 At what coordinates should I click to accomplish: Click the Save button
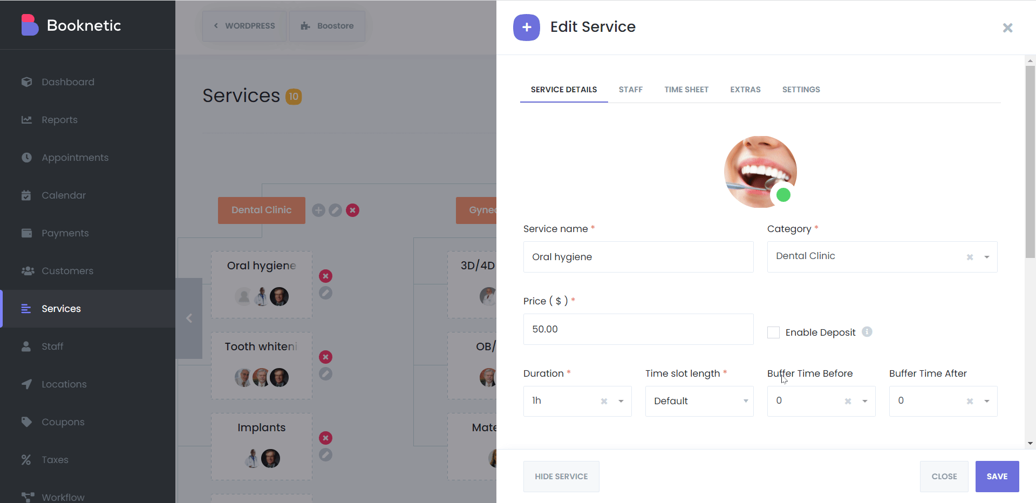pos(997,477)
